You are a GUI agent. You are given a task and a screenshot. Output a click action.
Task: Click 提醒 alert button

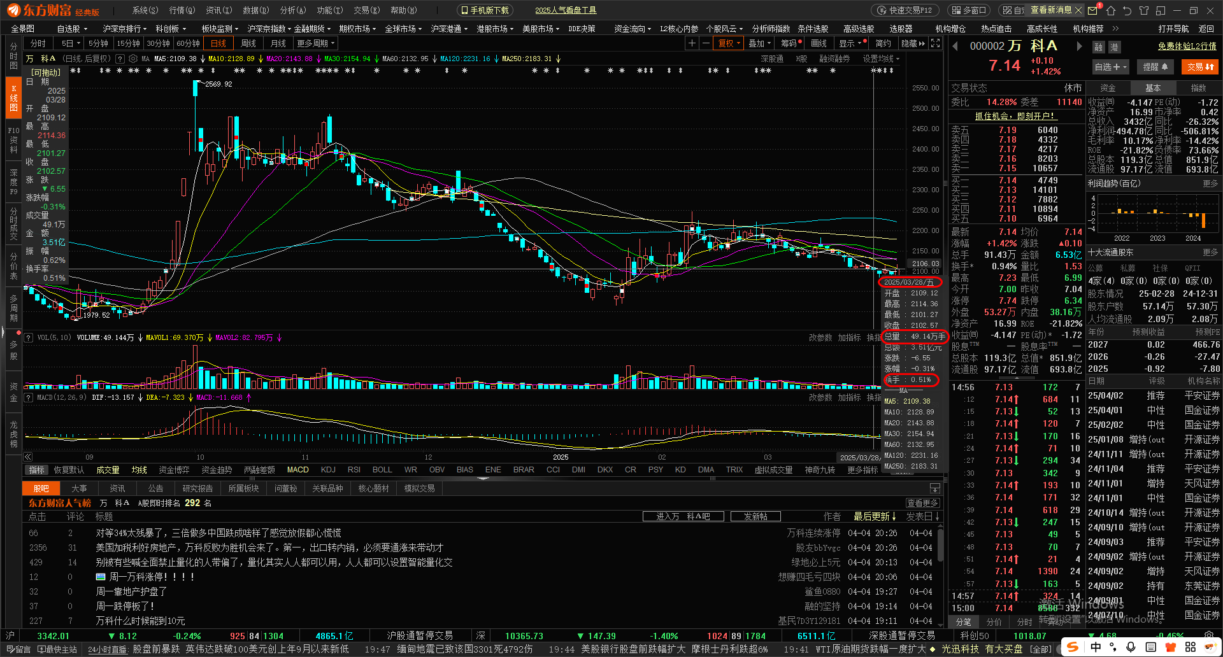(1155, 66)
